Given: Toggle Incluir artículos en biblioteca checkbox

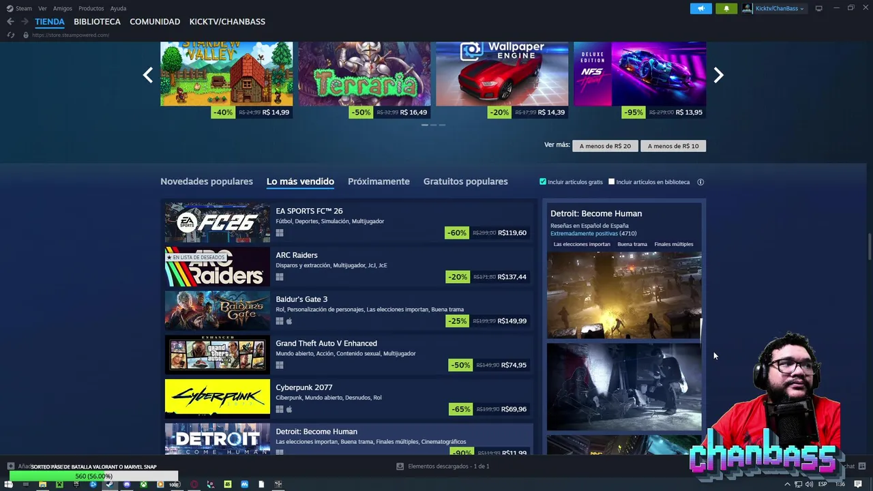Looking at the screenshot, I should click(x=612, y=182).
